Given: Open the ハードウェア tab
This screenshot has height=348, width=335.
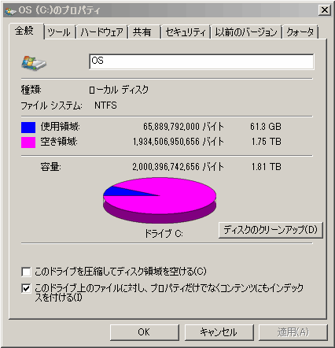Looking at the screenshot, I should (101, 32).
